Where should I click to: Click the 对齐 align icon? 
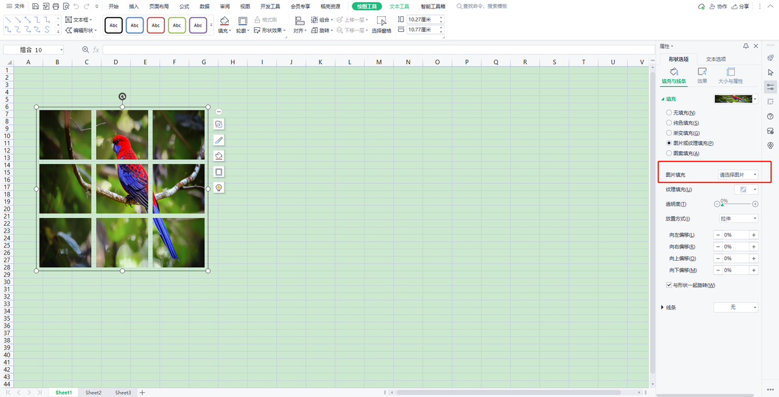tap(299, 21)
